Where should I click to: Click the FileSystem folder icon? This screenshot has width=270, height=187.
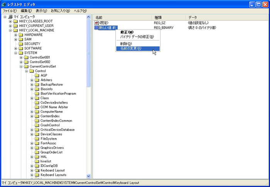click(37, 139)
